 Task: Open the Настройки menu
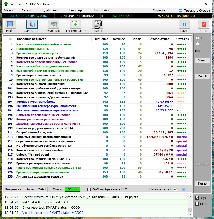pos(102,10)
